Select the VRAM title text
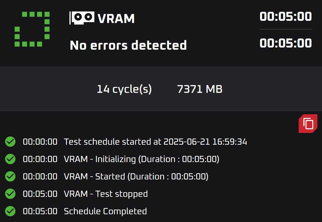This screenshot has width=322, height=222. coord(116,18)
